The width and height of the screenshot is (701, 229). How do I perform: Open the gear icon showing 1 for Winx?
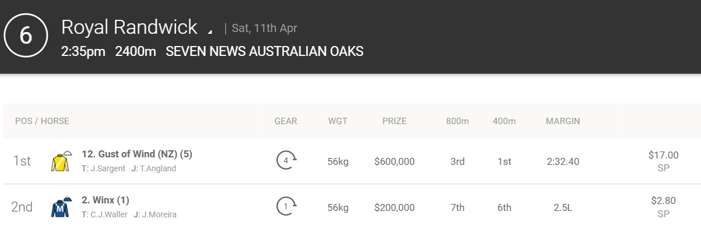coord(286,206)
